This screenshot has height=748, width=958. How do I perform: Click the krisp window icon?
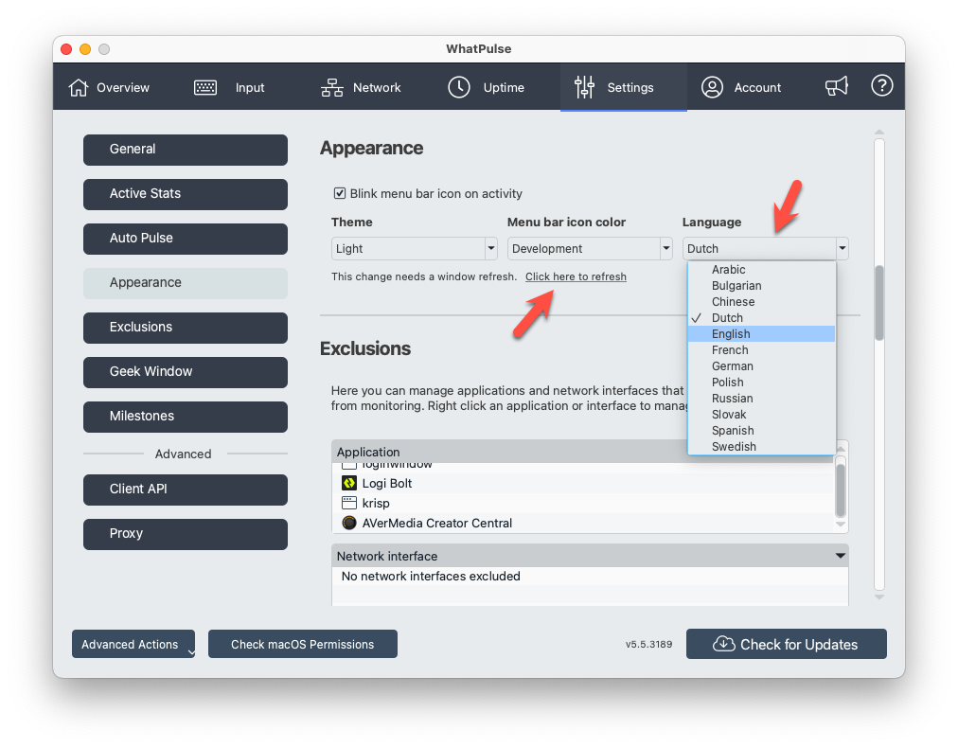pyautogui.click(x=349, y=503)
